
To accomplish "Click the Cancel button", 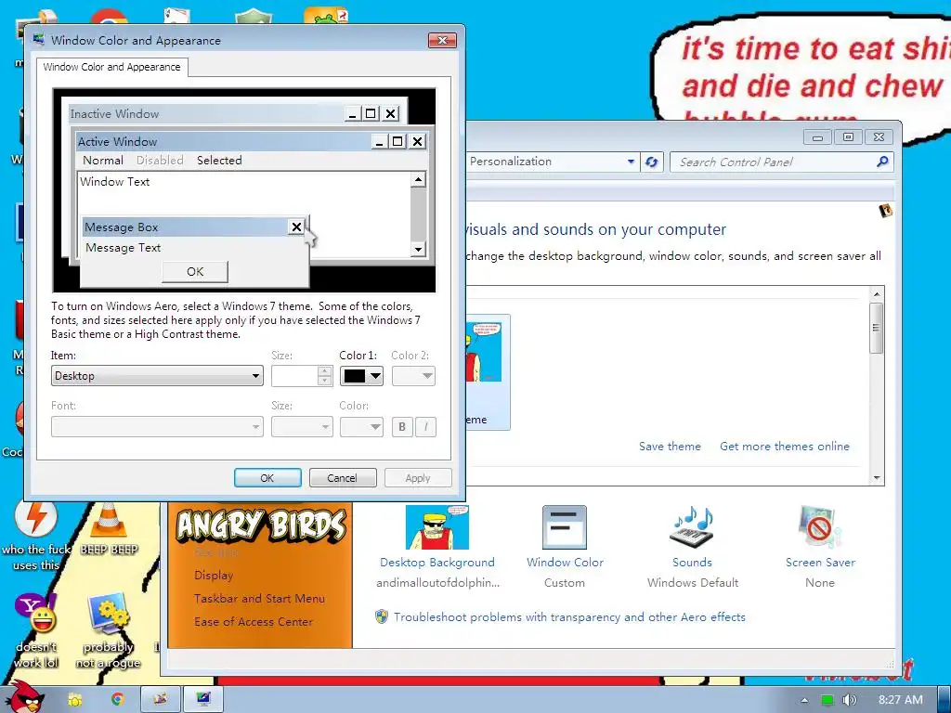I will 343,478.
